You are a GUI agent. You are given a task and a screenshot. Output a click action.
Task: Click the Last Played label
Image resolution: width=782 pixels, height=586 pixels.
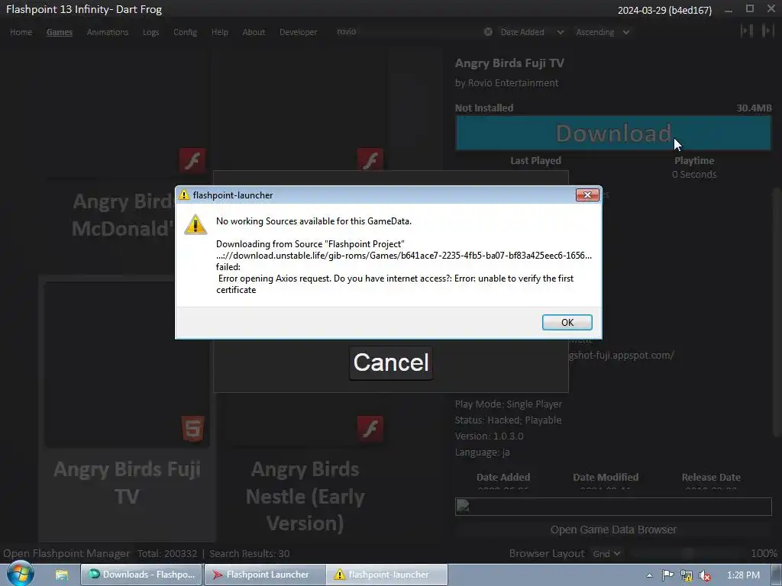point(535,160)
